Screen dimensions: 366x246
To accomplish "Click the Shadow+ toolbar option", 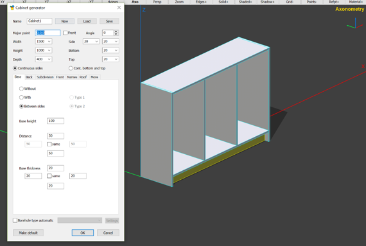I will pos(267,2).
